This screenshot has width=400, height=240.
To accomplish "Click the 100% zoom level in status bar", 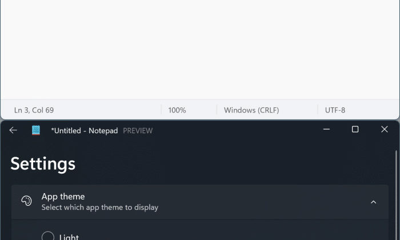I will [x=177, y=110].
